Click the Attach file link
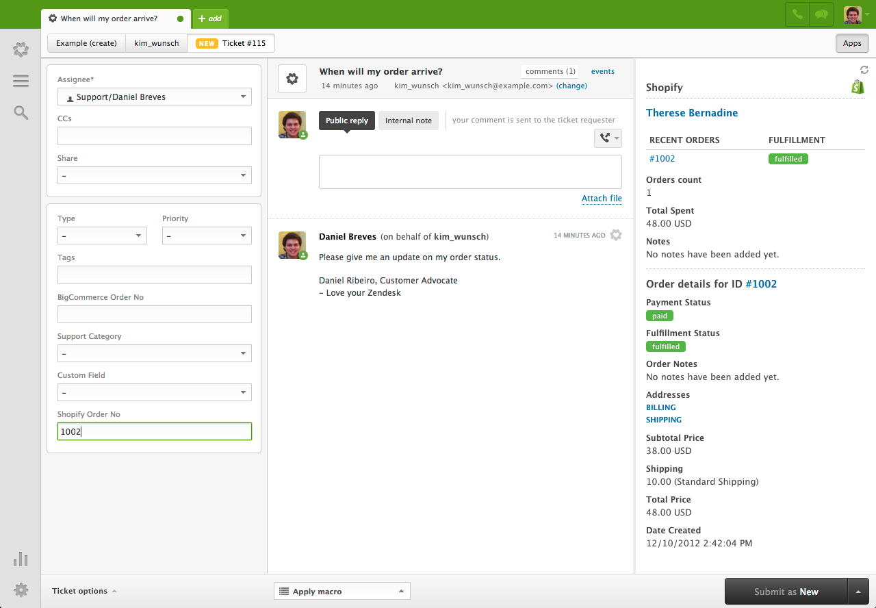This screenshot has width=876, height=608. 602,199
